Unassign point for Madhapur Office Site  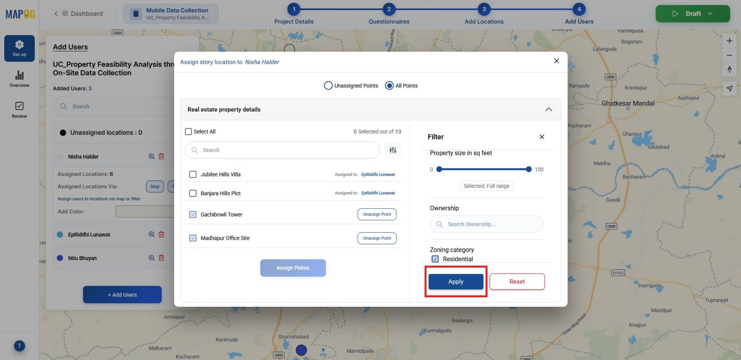click(377, 238)
